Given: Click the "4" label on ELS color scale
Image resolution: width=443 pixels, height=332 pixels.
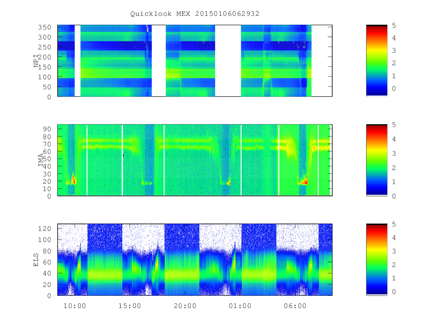Looking at the screenshot, I should (x=394, y=238).
